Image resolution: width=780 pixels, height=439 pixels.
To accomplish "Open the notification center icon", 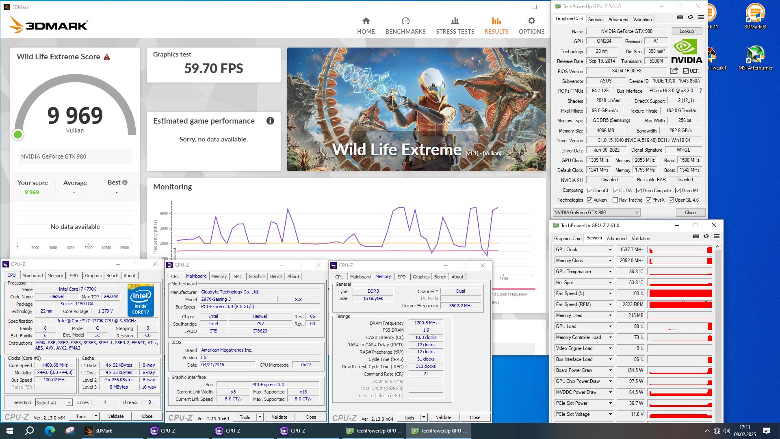I will click(x=767, y=431).
